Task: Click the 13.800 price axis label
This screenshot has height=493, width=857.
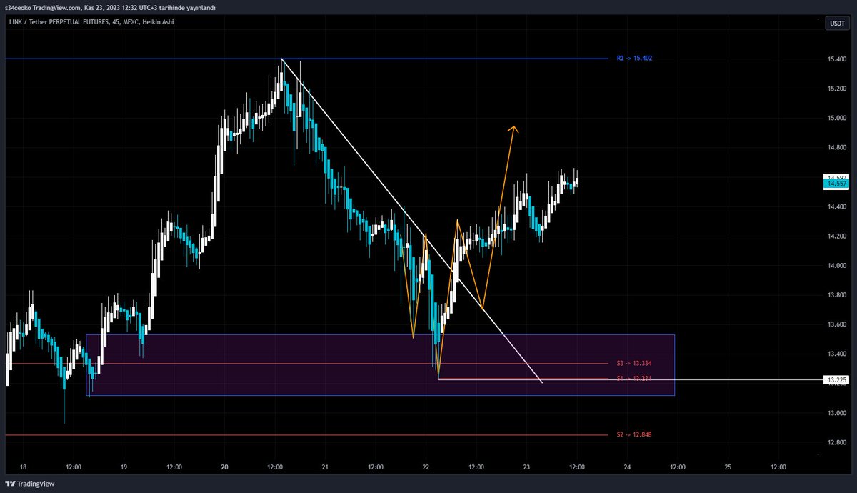Action: pos(836,295)
